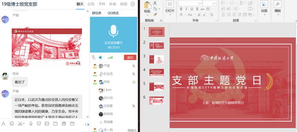Click the voice message microphone icon
The width and height of the screenshot is (297, 132).
pos(31,124)
